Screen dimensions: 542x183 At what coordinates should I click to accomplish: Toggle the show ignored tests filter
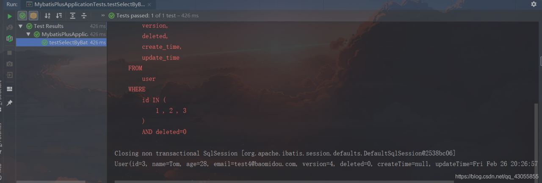pos(33,16)
